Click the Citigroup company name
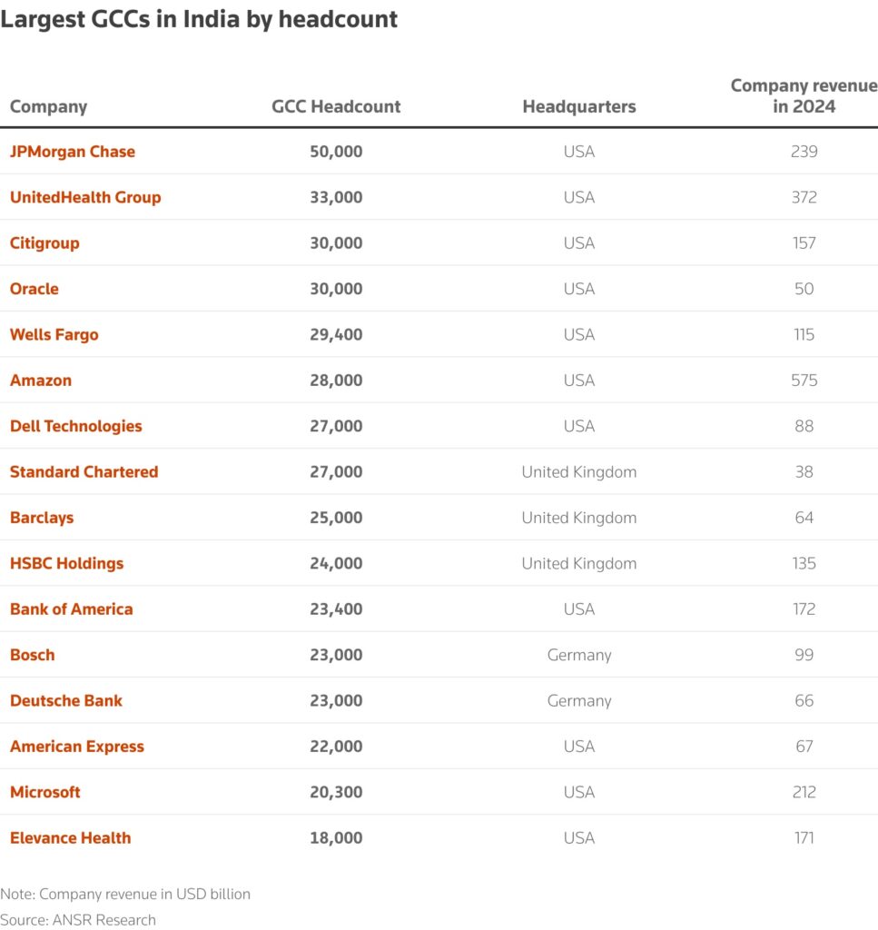This screenshot has height=930, width=878. (x=44, y=243)
